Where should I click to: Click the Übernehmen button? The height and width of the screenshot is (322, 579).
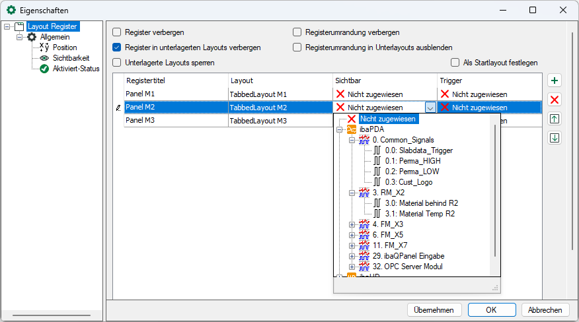click(434, 310)
